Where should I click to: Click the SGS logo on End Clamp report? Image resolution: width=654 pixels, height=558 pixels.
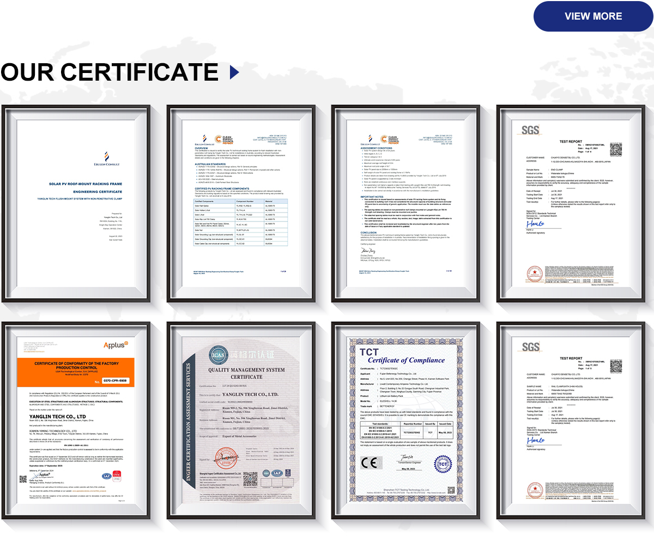tap(530, 130)
